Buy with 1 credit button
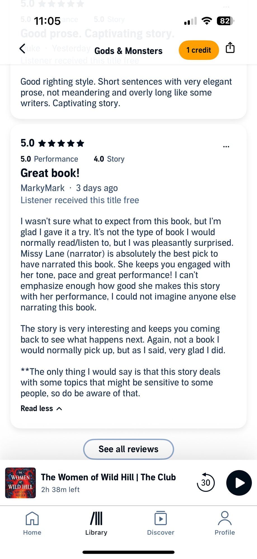Viewport: 257px width, 559px height. 199,50
